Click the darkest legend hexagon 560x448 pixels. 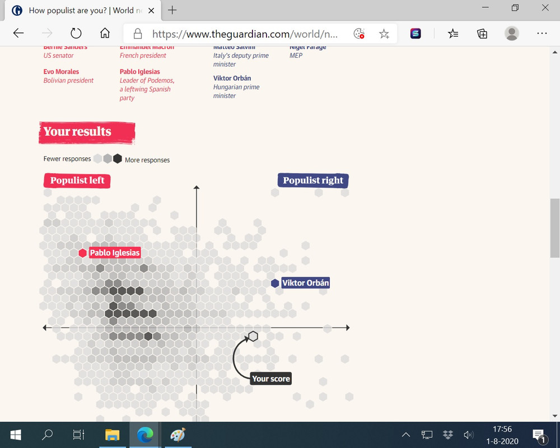pos(118,158)
